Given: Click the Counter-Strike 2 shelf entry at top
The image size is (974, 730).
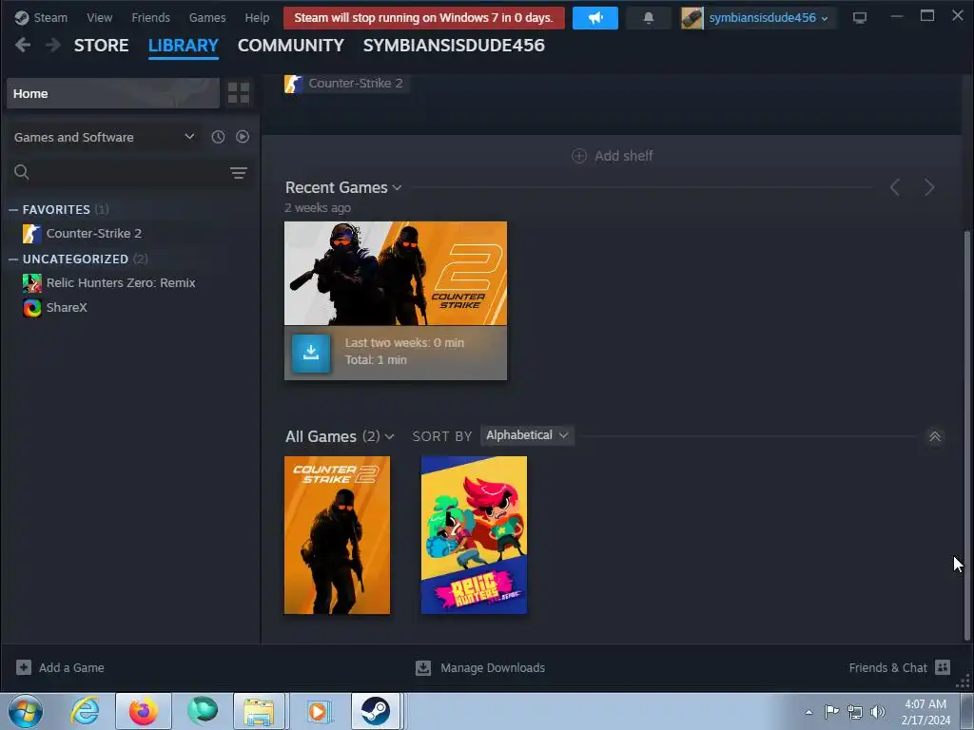Looking at the screenshot, I should coord(346,84).
